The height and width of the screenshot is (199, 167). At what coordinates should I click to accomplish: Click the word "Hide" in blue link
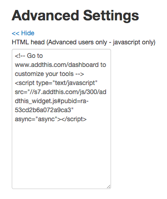pyautogui.click(x=28, y=33)
